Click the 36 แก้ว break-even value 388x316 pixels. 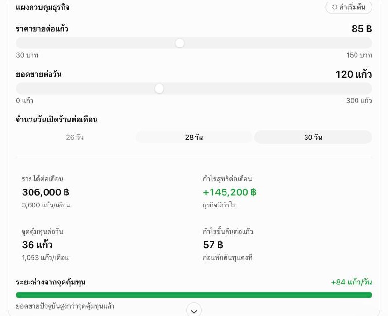click(37, 245)
